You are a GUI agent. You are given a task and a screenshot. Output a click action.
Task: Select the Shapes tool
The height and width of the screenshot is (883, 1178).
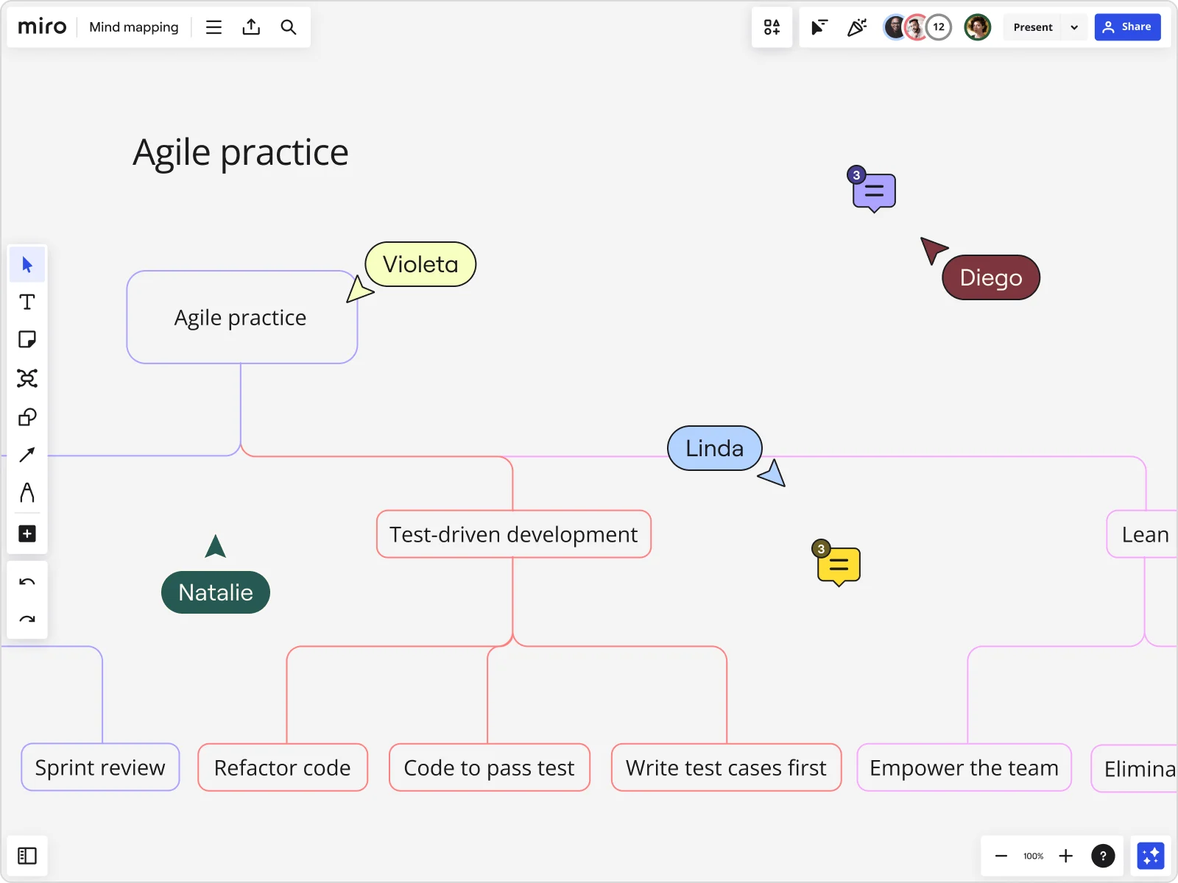coord(27,417)
